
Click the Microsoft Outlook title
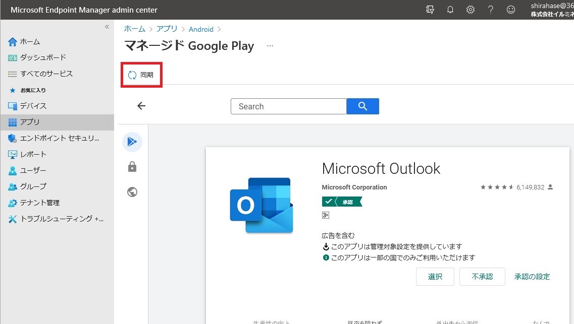(x=381, y=169)
